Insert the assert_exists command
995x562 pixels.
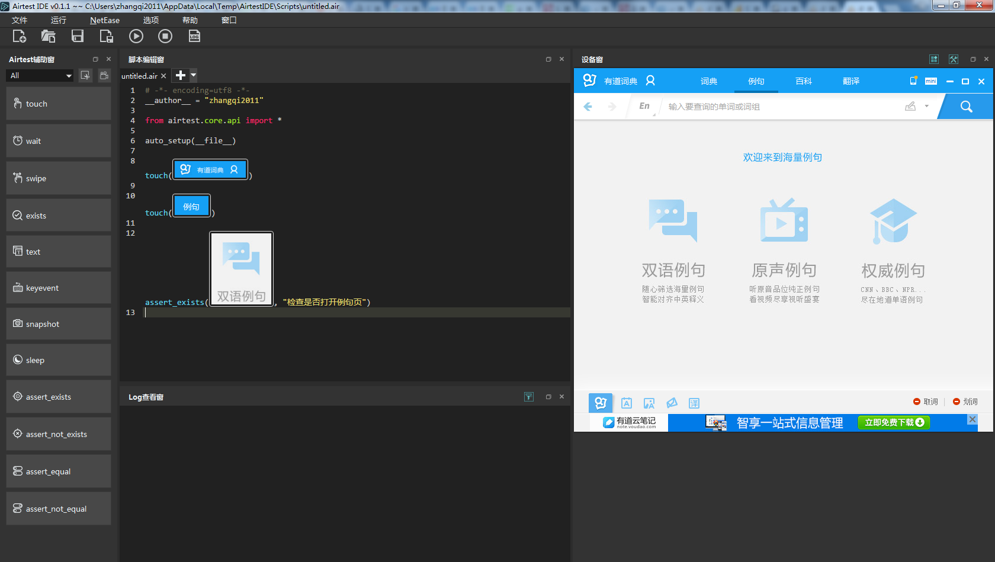[x=59, y=397]
